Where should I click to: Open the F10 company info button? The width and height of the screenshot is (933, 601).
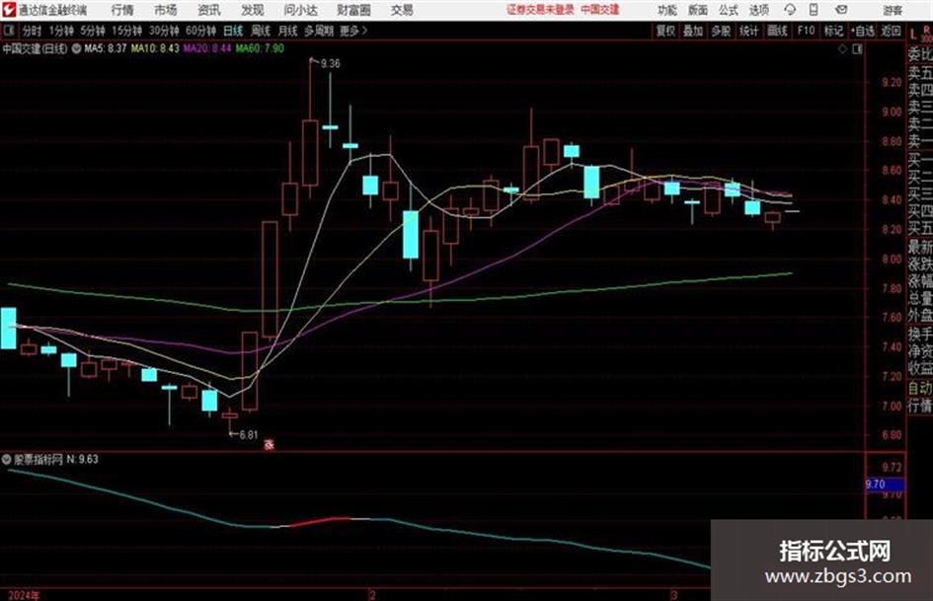(x=806, y=31)
